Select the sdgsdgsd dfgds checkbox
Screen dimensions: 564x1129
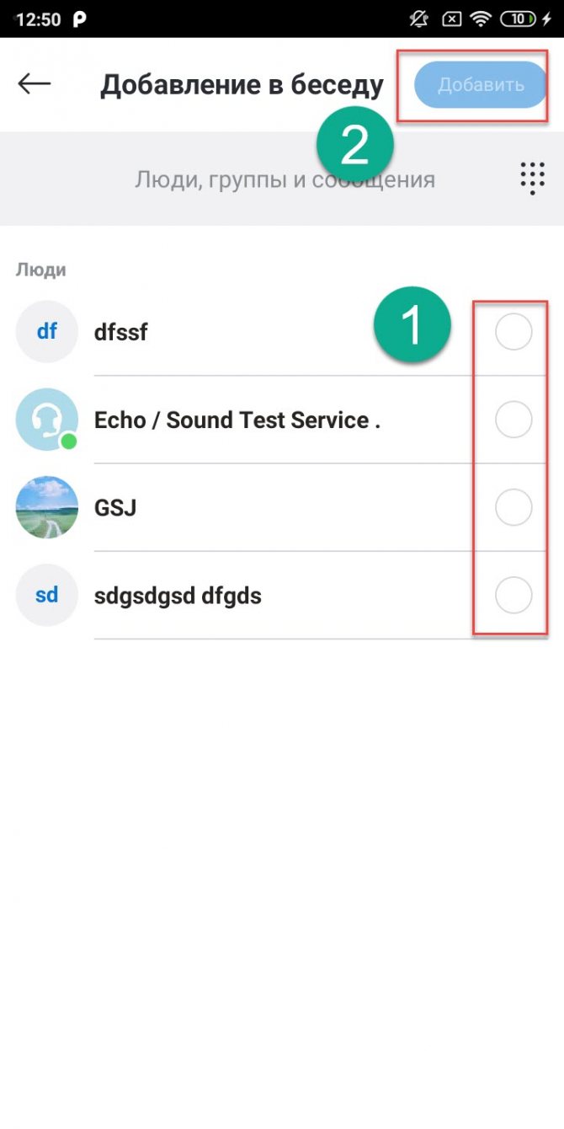(x=513, y=596)
